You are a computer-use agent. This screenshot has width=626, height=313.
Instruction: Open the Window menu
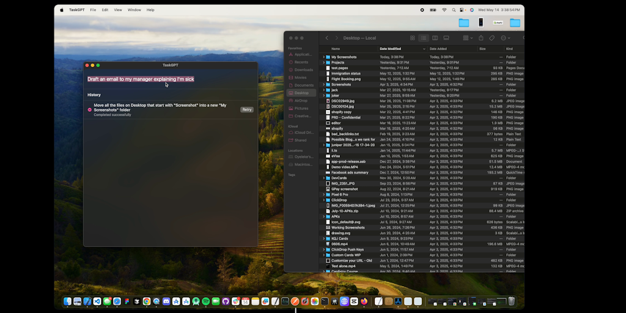pos(134,10)
